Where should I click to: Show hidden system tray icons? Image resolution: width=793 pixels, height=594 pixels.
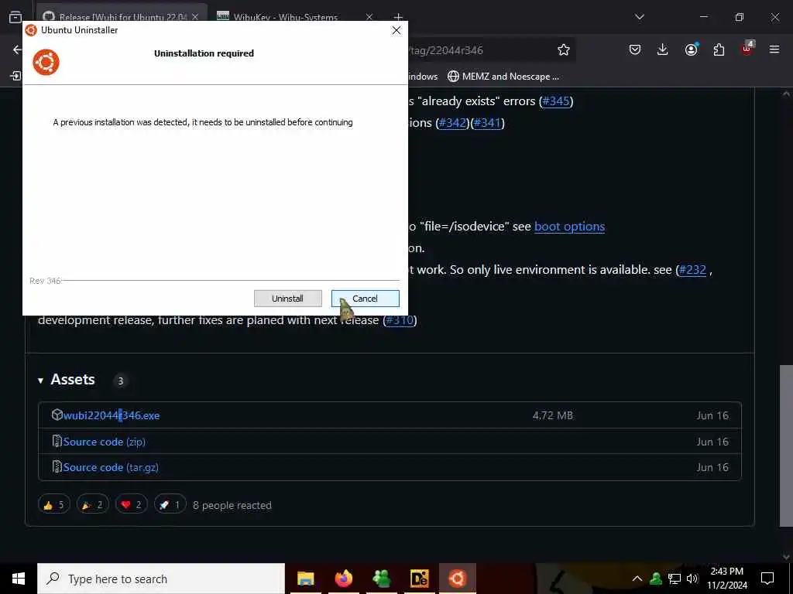637,579
